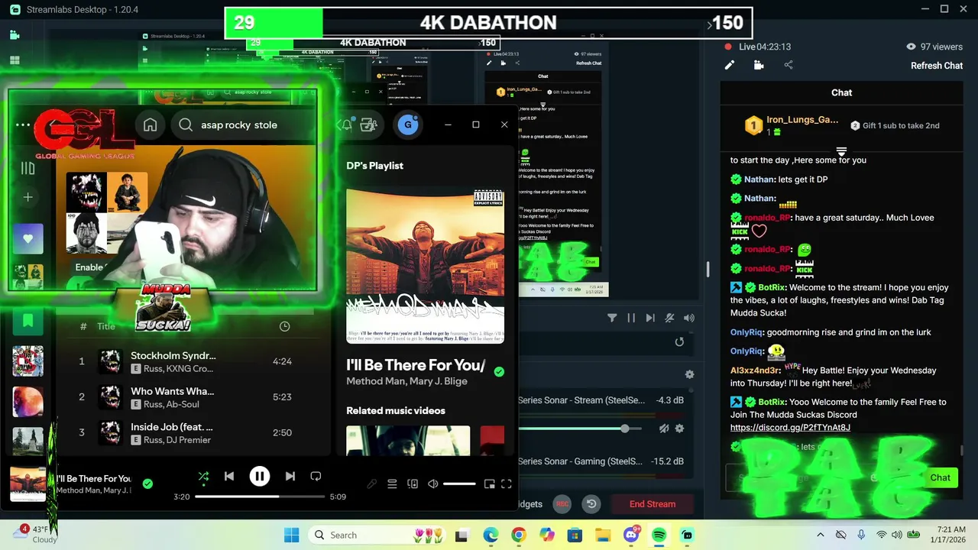
Task: Click the pencil edit icon
Action: pos(730,66)
